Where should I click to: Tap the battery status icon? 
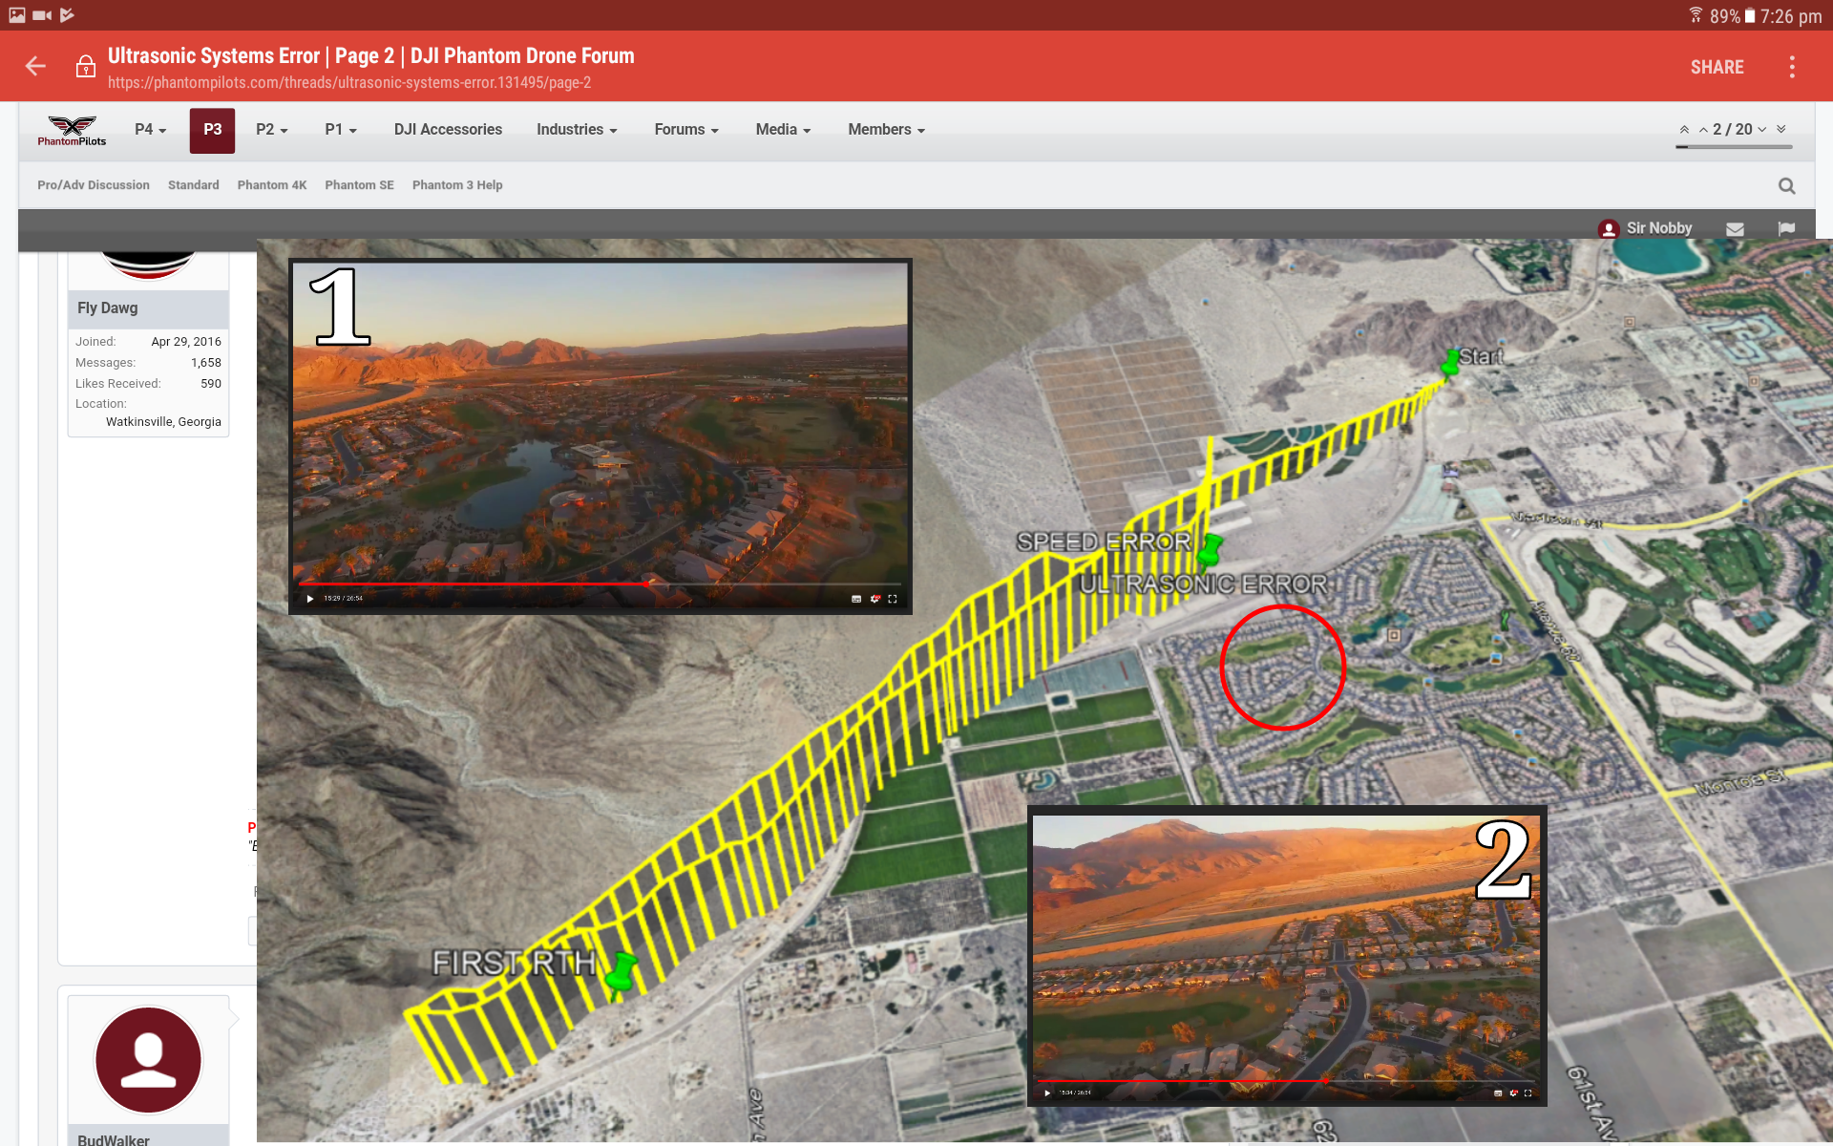[x=1750, y=15]
